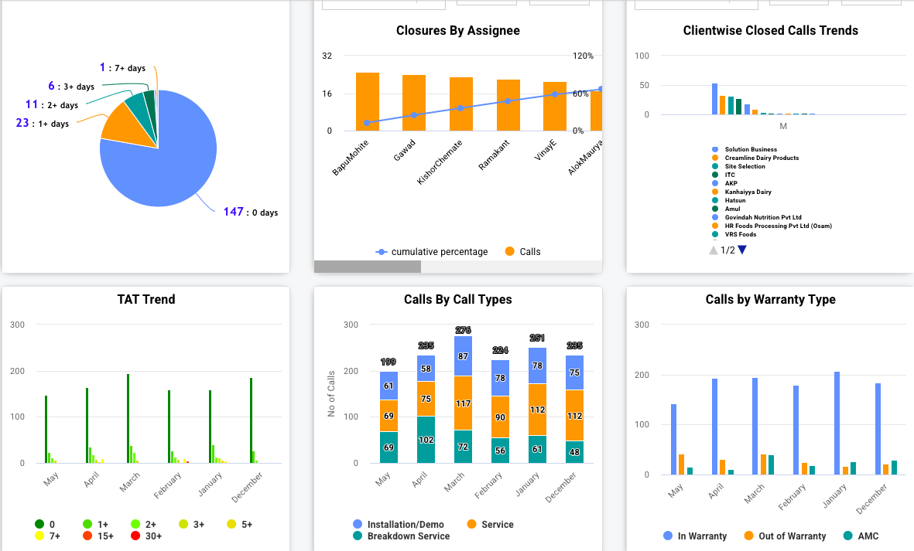Toggle Out of Warranty legend series

click(x=786, y=536)
